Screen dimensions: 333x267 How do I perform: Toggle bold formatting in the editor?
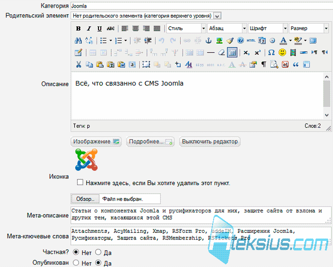click(78, 28)
